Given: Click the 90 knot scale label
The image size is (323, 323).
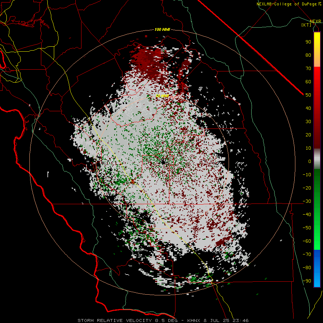Looking at the screenshot, I should pyautogui.click(x=308, y=42).
